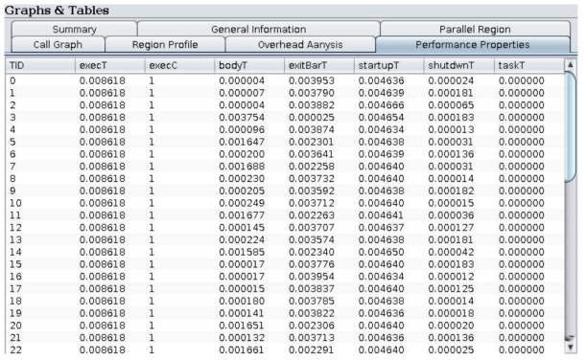This screenshot has width=586, height=360.
Task: Click bodyT value 0.000249
Action: click(242, 203)
